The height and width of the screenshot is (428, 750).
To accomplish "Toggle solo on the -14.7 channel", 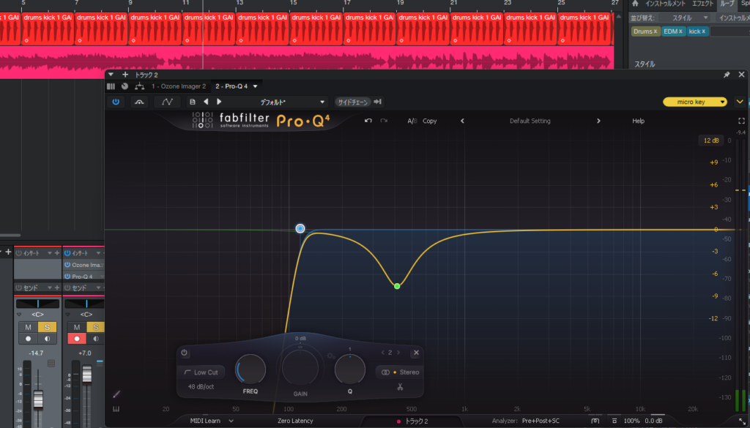I will point(46,326).
